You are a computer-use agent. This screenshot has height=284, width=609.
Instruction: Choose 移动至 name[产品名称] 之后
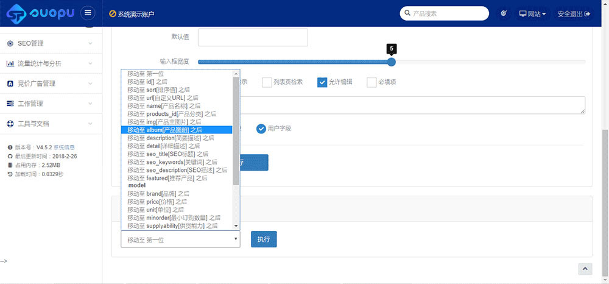177,105
